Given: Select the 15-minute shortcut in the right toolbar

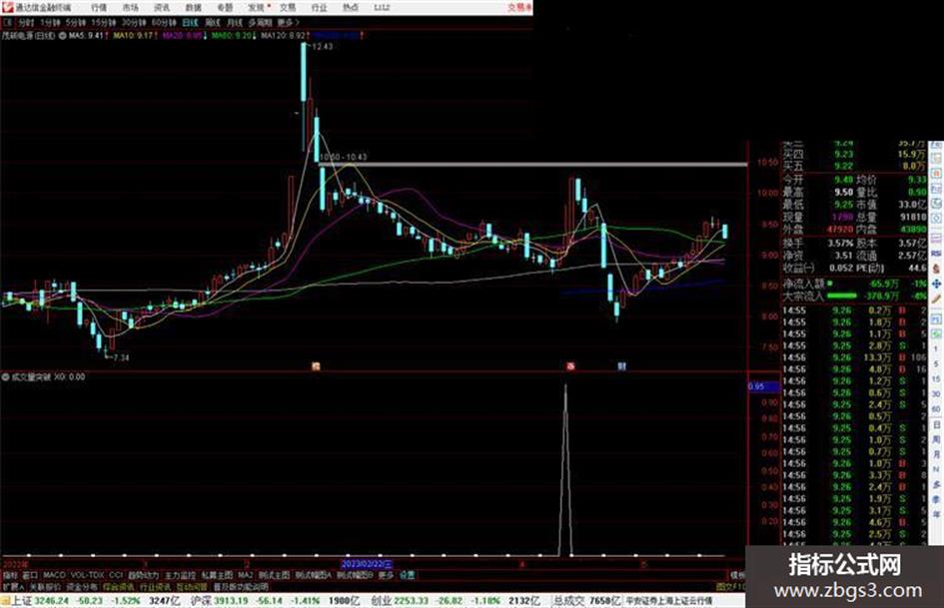Looking at the screenshot, I should point(936,379).
